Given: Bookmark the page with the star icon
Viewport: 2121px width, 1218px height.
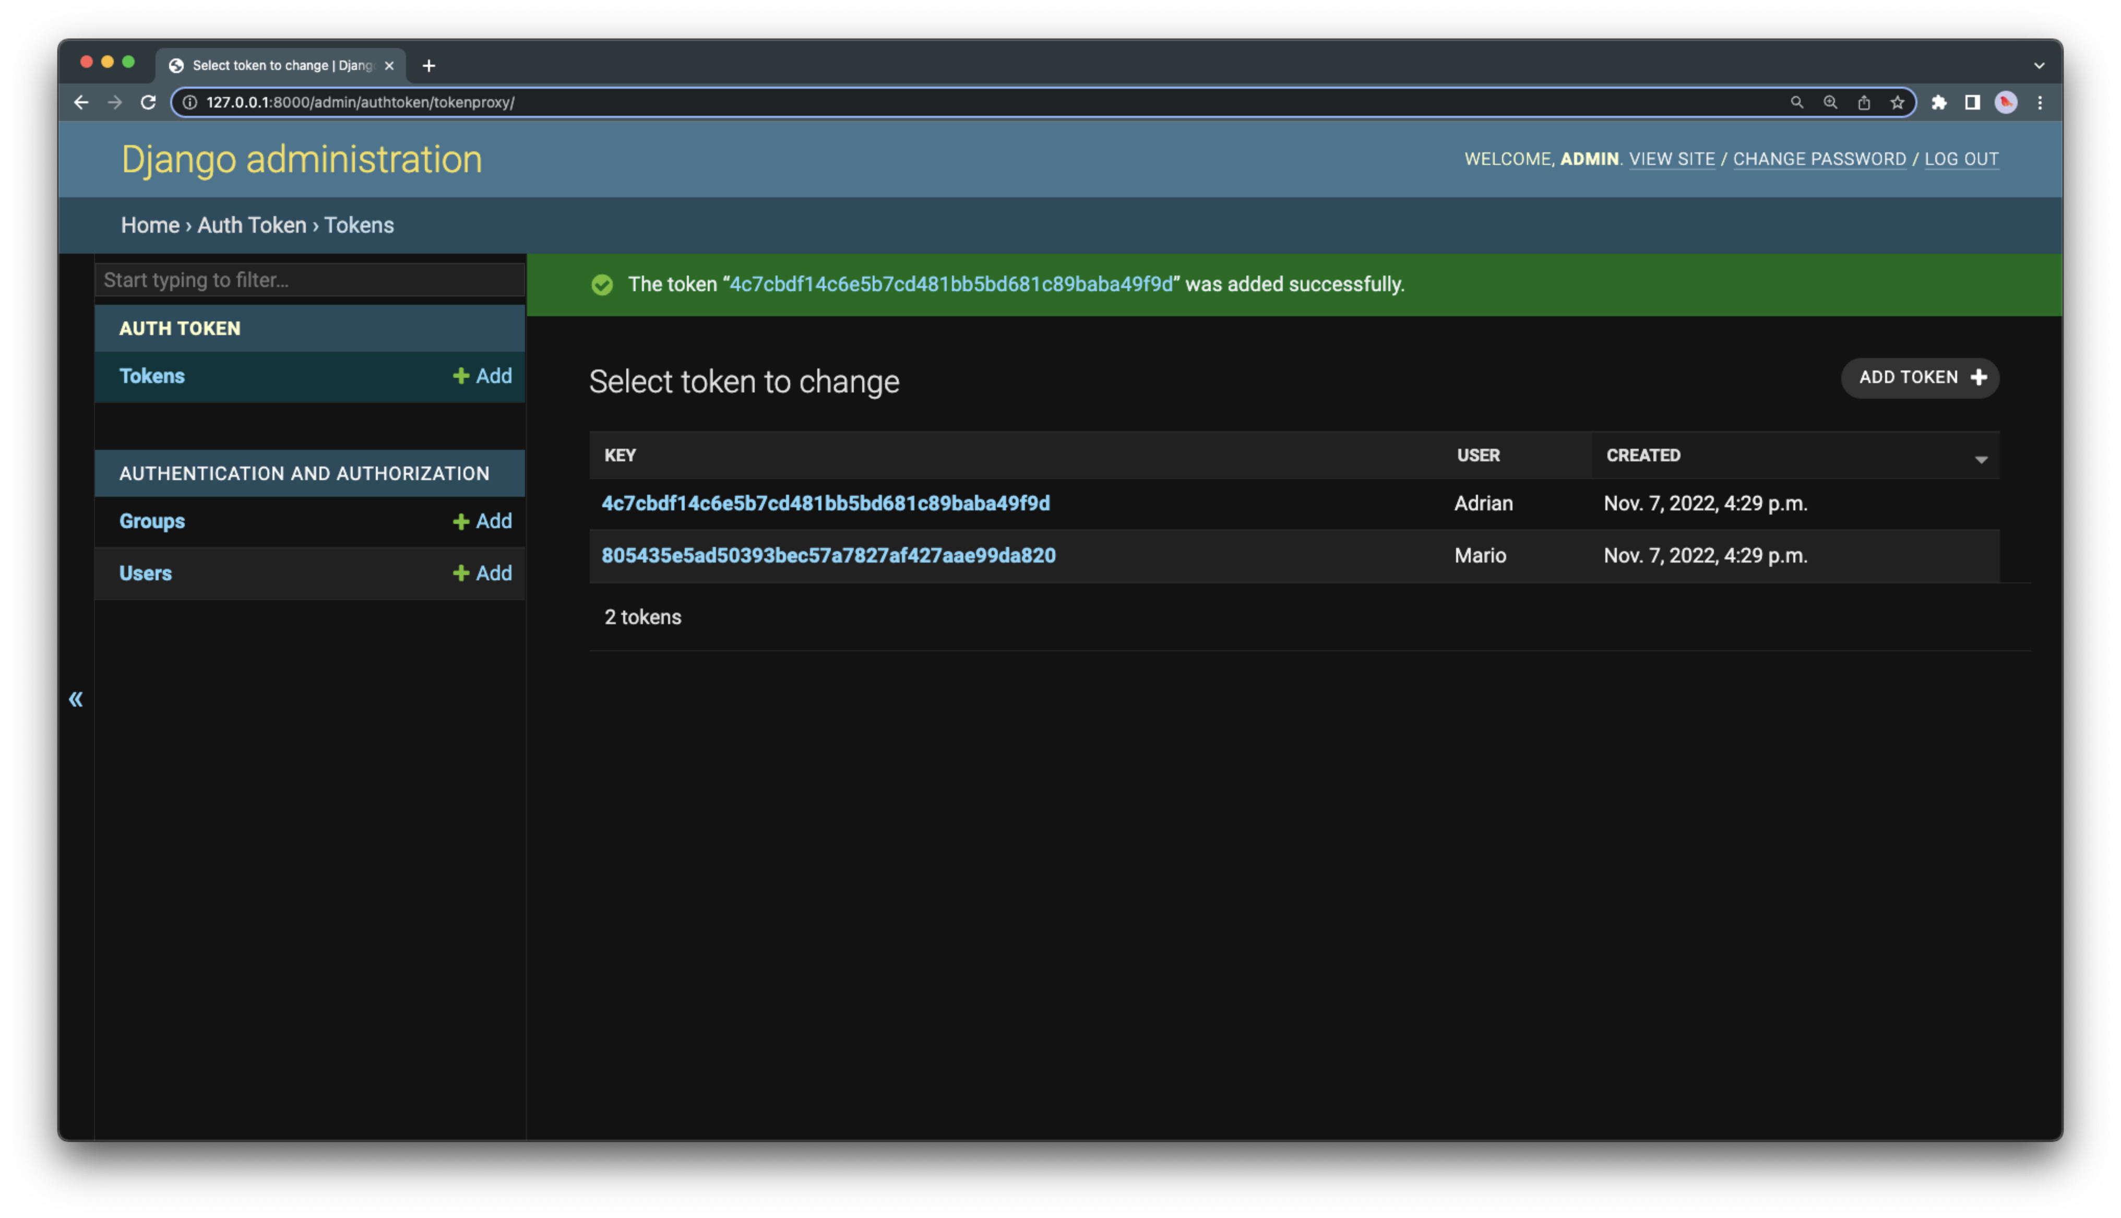Looking at the screenshot, I should 1897,102.
